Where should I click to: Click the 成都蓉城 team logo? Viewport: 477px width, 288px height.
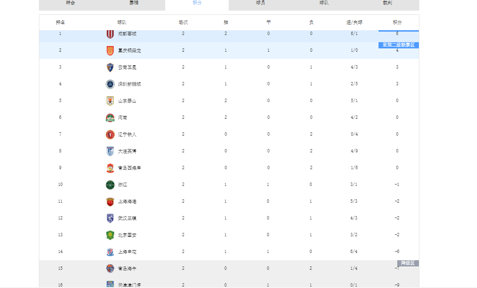(110, 34)
